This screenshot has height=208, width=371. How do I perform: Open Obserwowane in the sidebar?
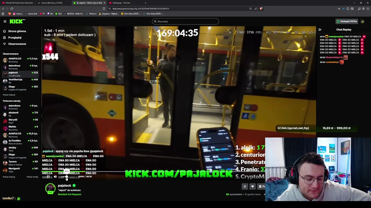point(17,44)
